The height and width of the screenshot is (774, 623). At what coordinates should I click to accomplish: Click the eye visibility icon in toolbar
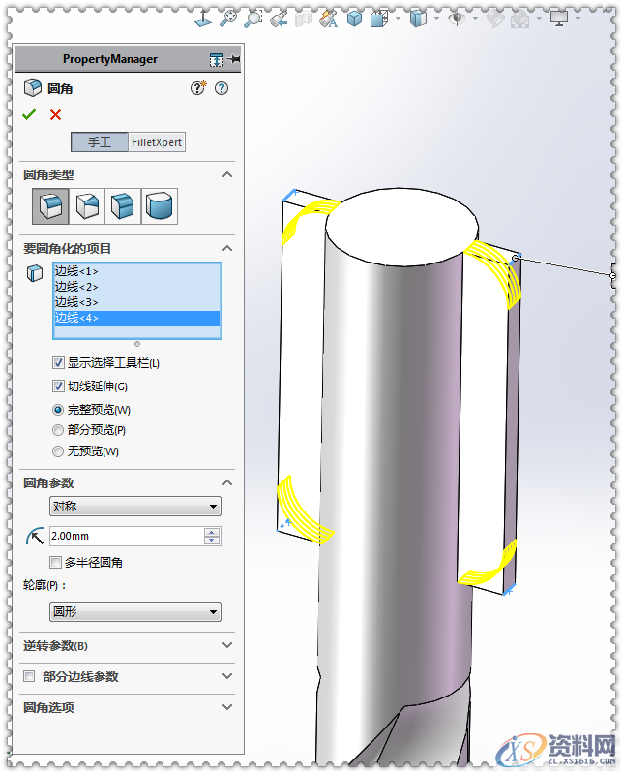tap(457, 18)
